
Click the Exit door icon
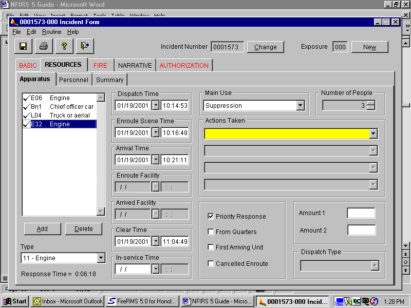pos(85,46)
